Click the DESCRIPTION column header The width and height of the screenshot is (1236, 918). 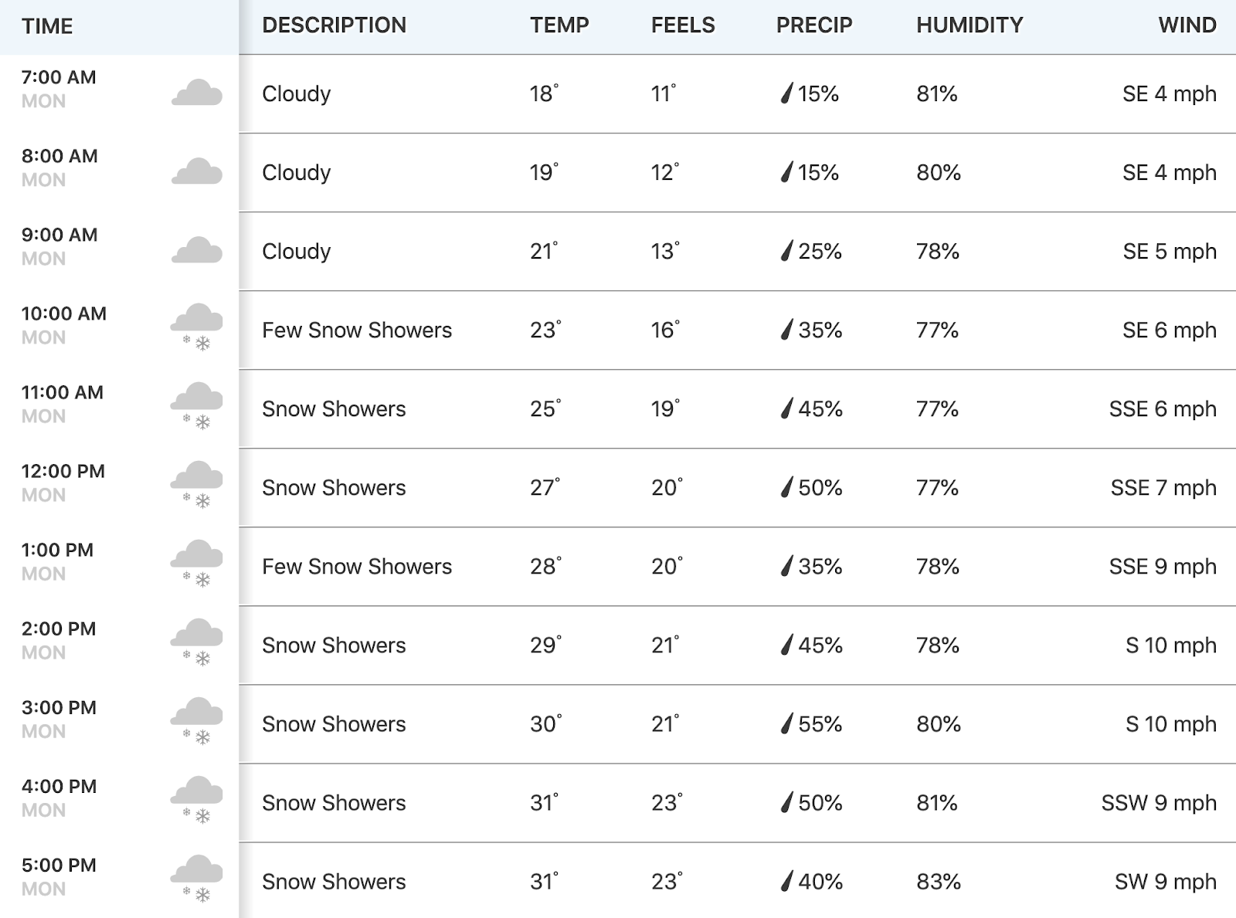click(334, 25)
